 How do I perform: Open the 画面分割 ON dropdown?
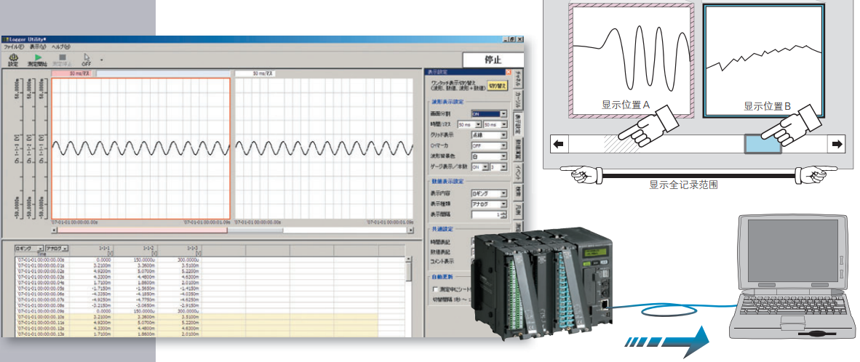click(x=489, y=114)
